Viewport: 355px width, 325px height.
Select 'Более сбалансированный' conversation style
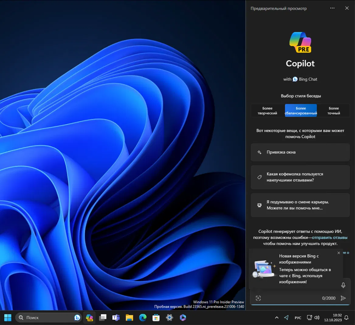301,111
